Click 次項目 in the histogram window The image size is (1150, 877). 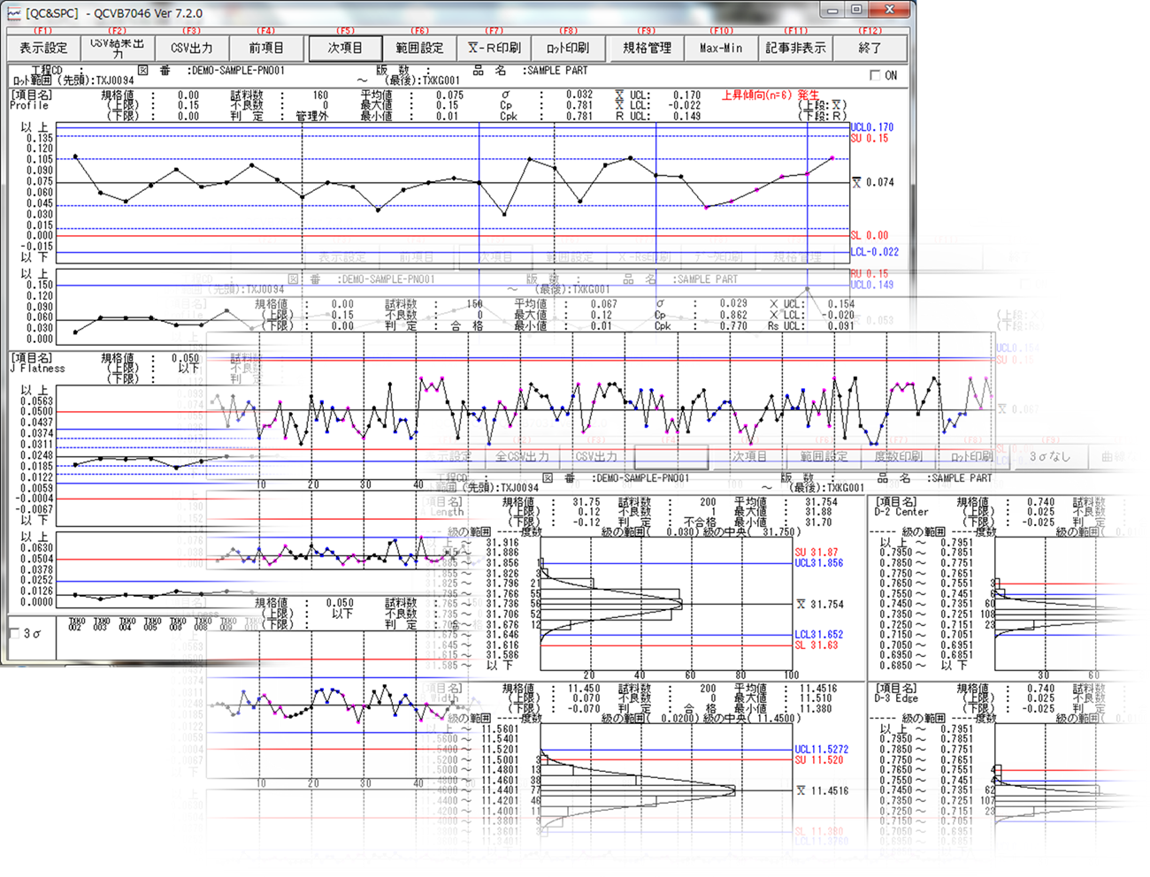748,457
